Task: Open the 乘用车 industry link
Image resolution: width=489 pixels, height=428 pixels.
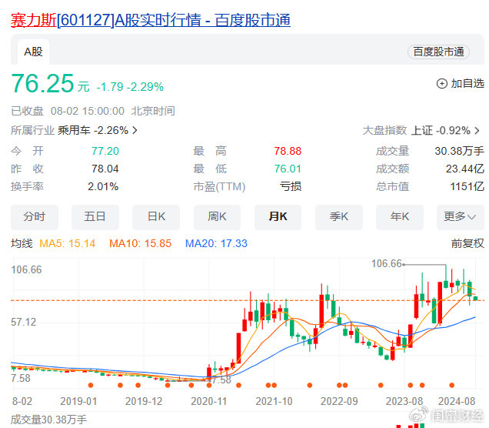Action: tap(74, 130)
